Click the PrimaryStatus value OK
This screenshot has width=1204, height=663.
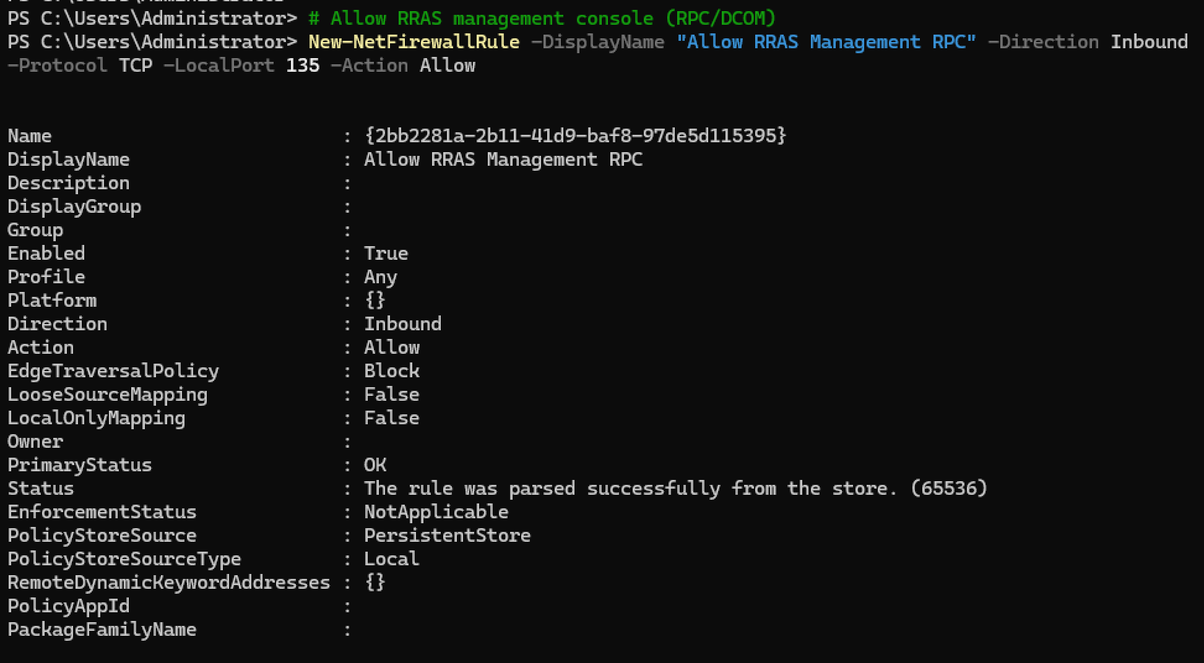click(x=375, y=464)
